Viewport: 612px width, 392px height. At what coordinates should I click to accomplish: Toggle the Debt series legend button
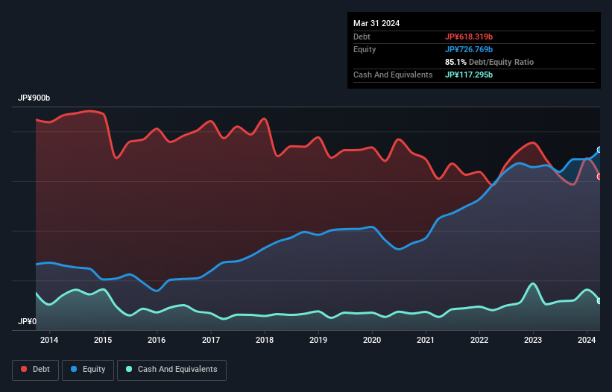coord(36,370)
